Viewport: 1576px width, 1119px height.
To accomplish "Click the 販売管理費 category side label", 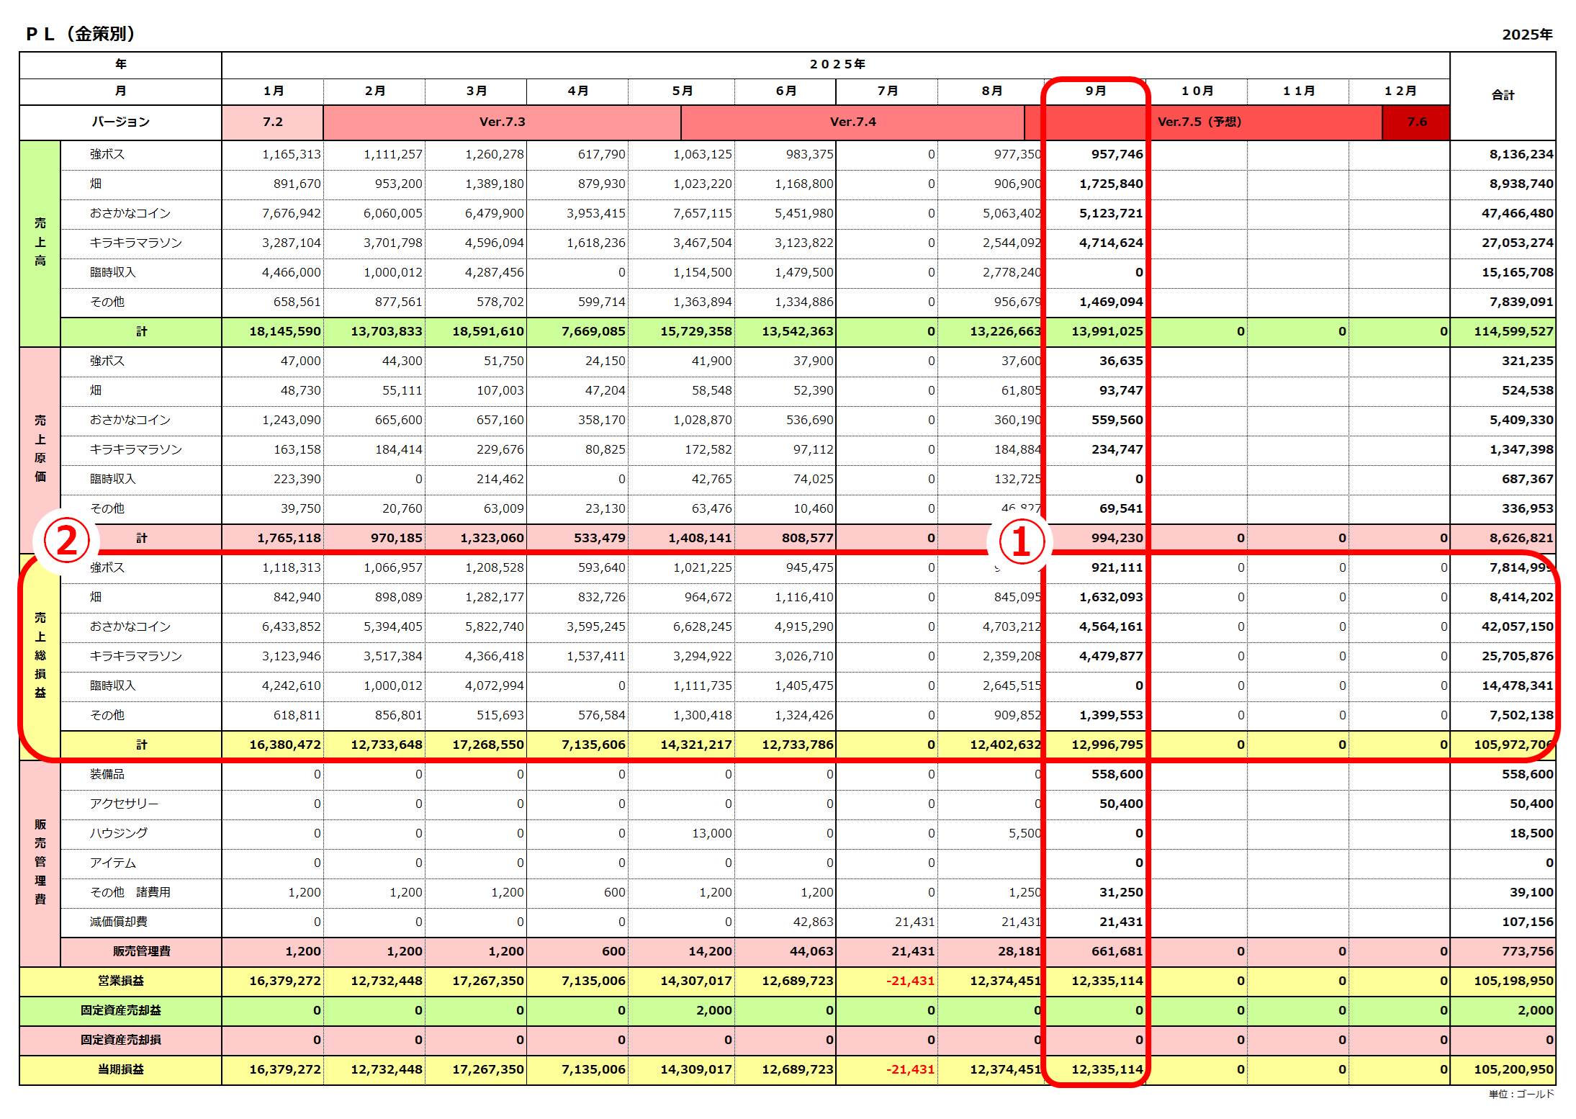I will [x=40, y=861].
